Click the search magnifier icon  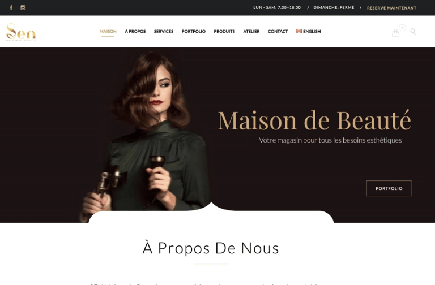[x=413, y=32]
